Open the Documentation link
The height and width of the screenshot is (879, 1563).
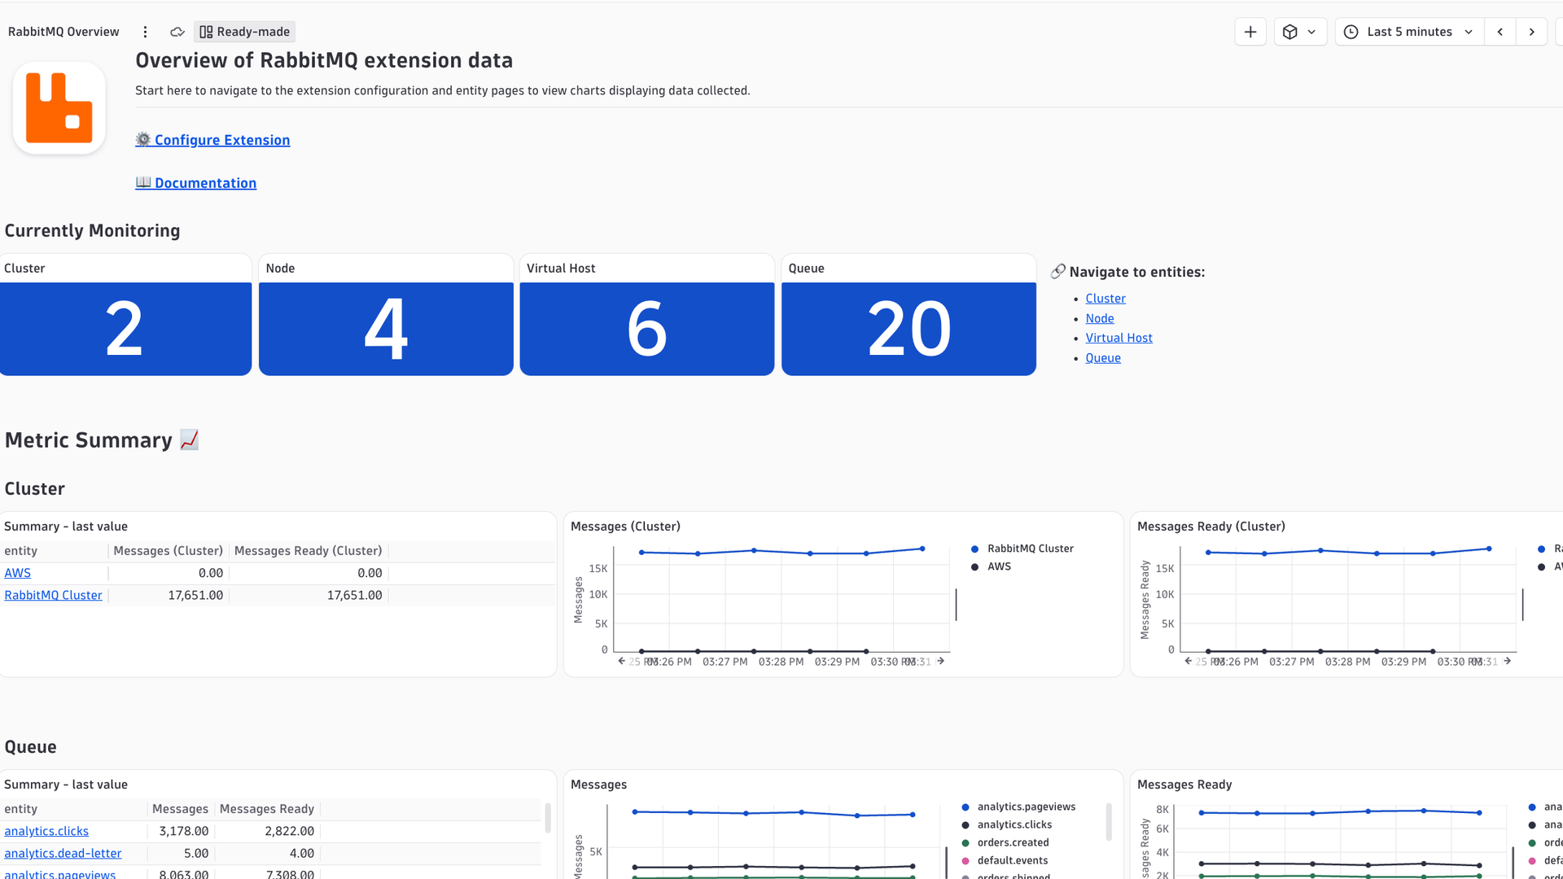click(x=196, y=183)
